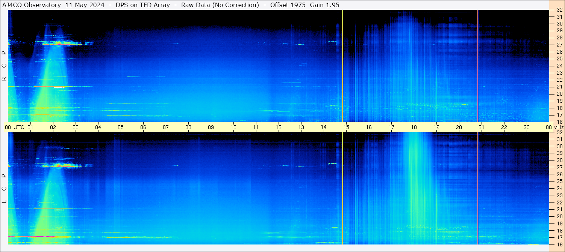Click hour 20 on the time axis
Screen dimensions: 565x252
coord(459,127)
